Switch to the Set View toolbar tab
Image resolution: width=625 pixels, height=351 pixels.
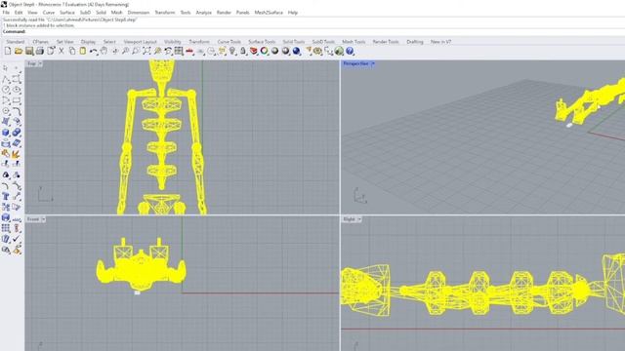[x=65, y=42]
